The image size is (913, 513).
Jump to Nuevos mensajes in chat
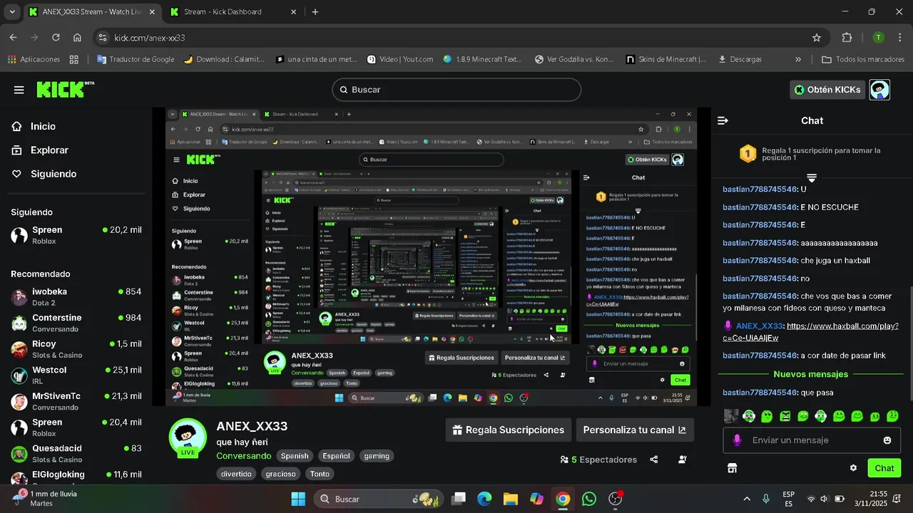(810, 374)
